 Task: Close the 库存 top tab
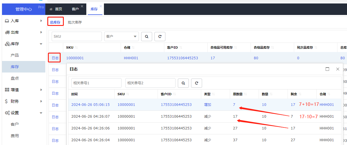pos(100,6)
